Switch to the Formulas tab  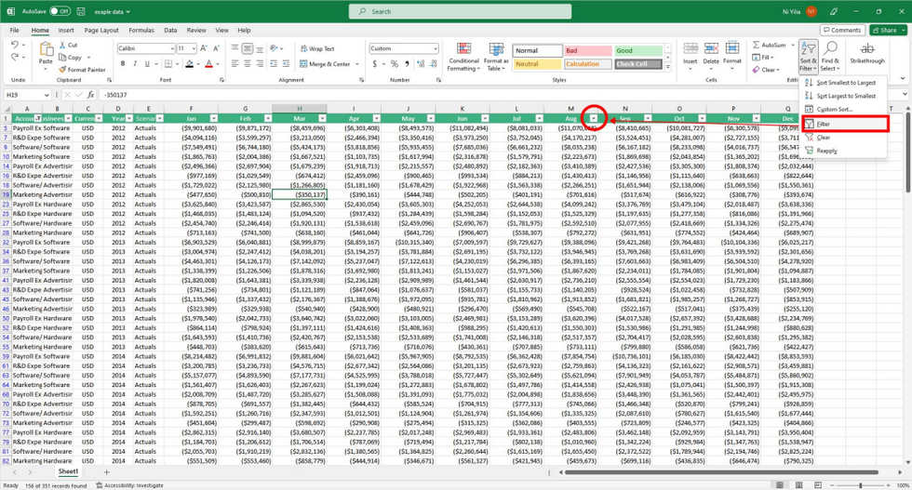141,31
